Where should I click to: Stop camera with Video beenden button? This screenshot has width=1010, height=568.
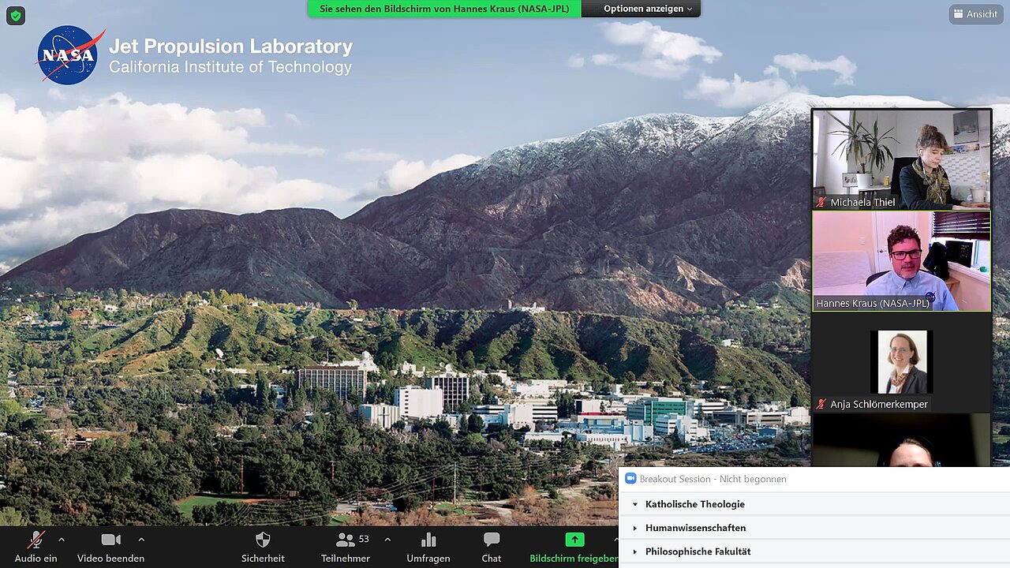point(110,540)
